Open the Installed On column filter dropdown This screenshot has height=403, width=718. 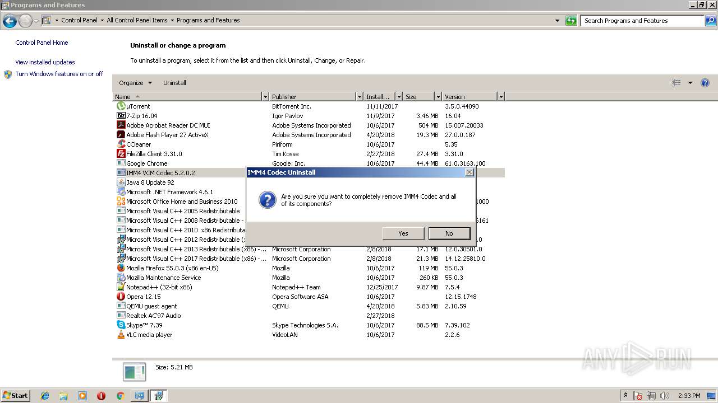coord(399,97)
